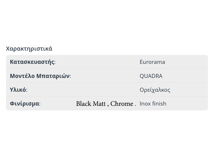This screenshot has height=155, width=212.
Task: Click the colon after Φινίρισμα
Action: [40, 104]
